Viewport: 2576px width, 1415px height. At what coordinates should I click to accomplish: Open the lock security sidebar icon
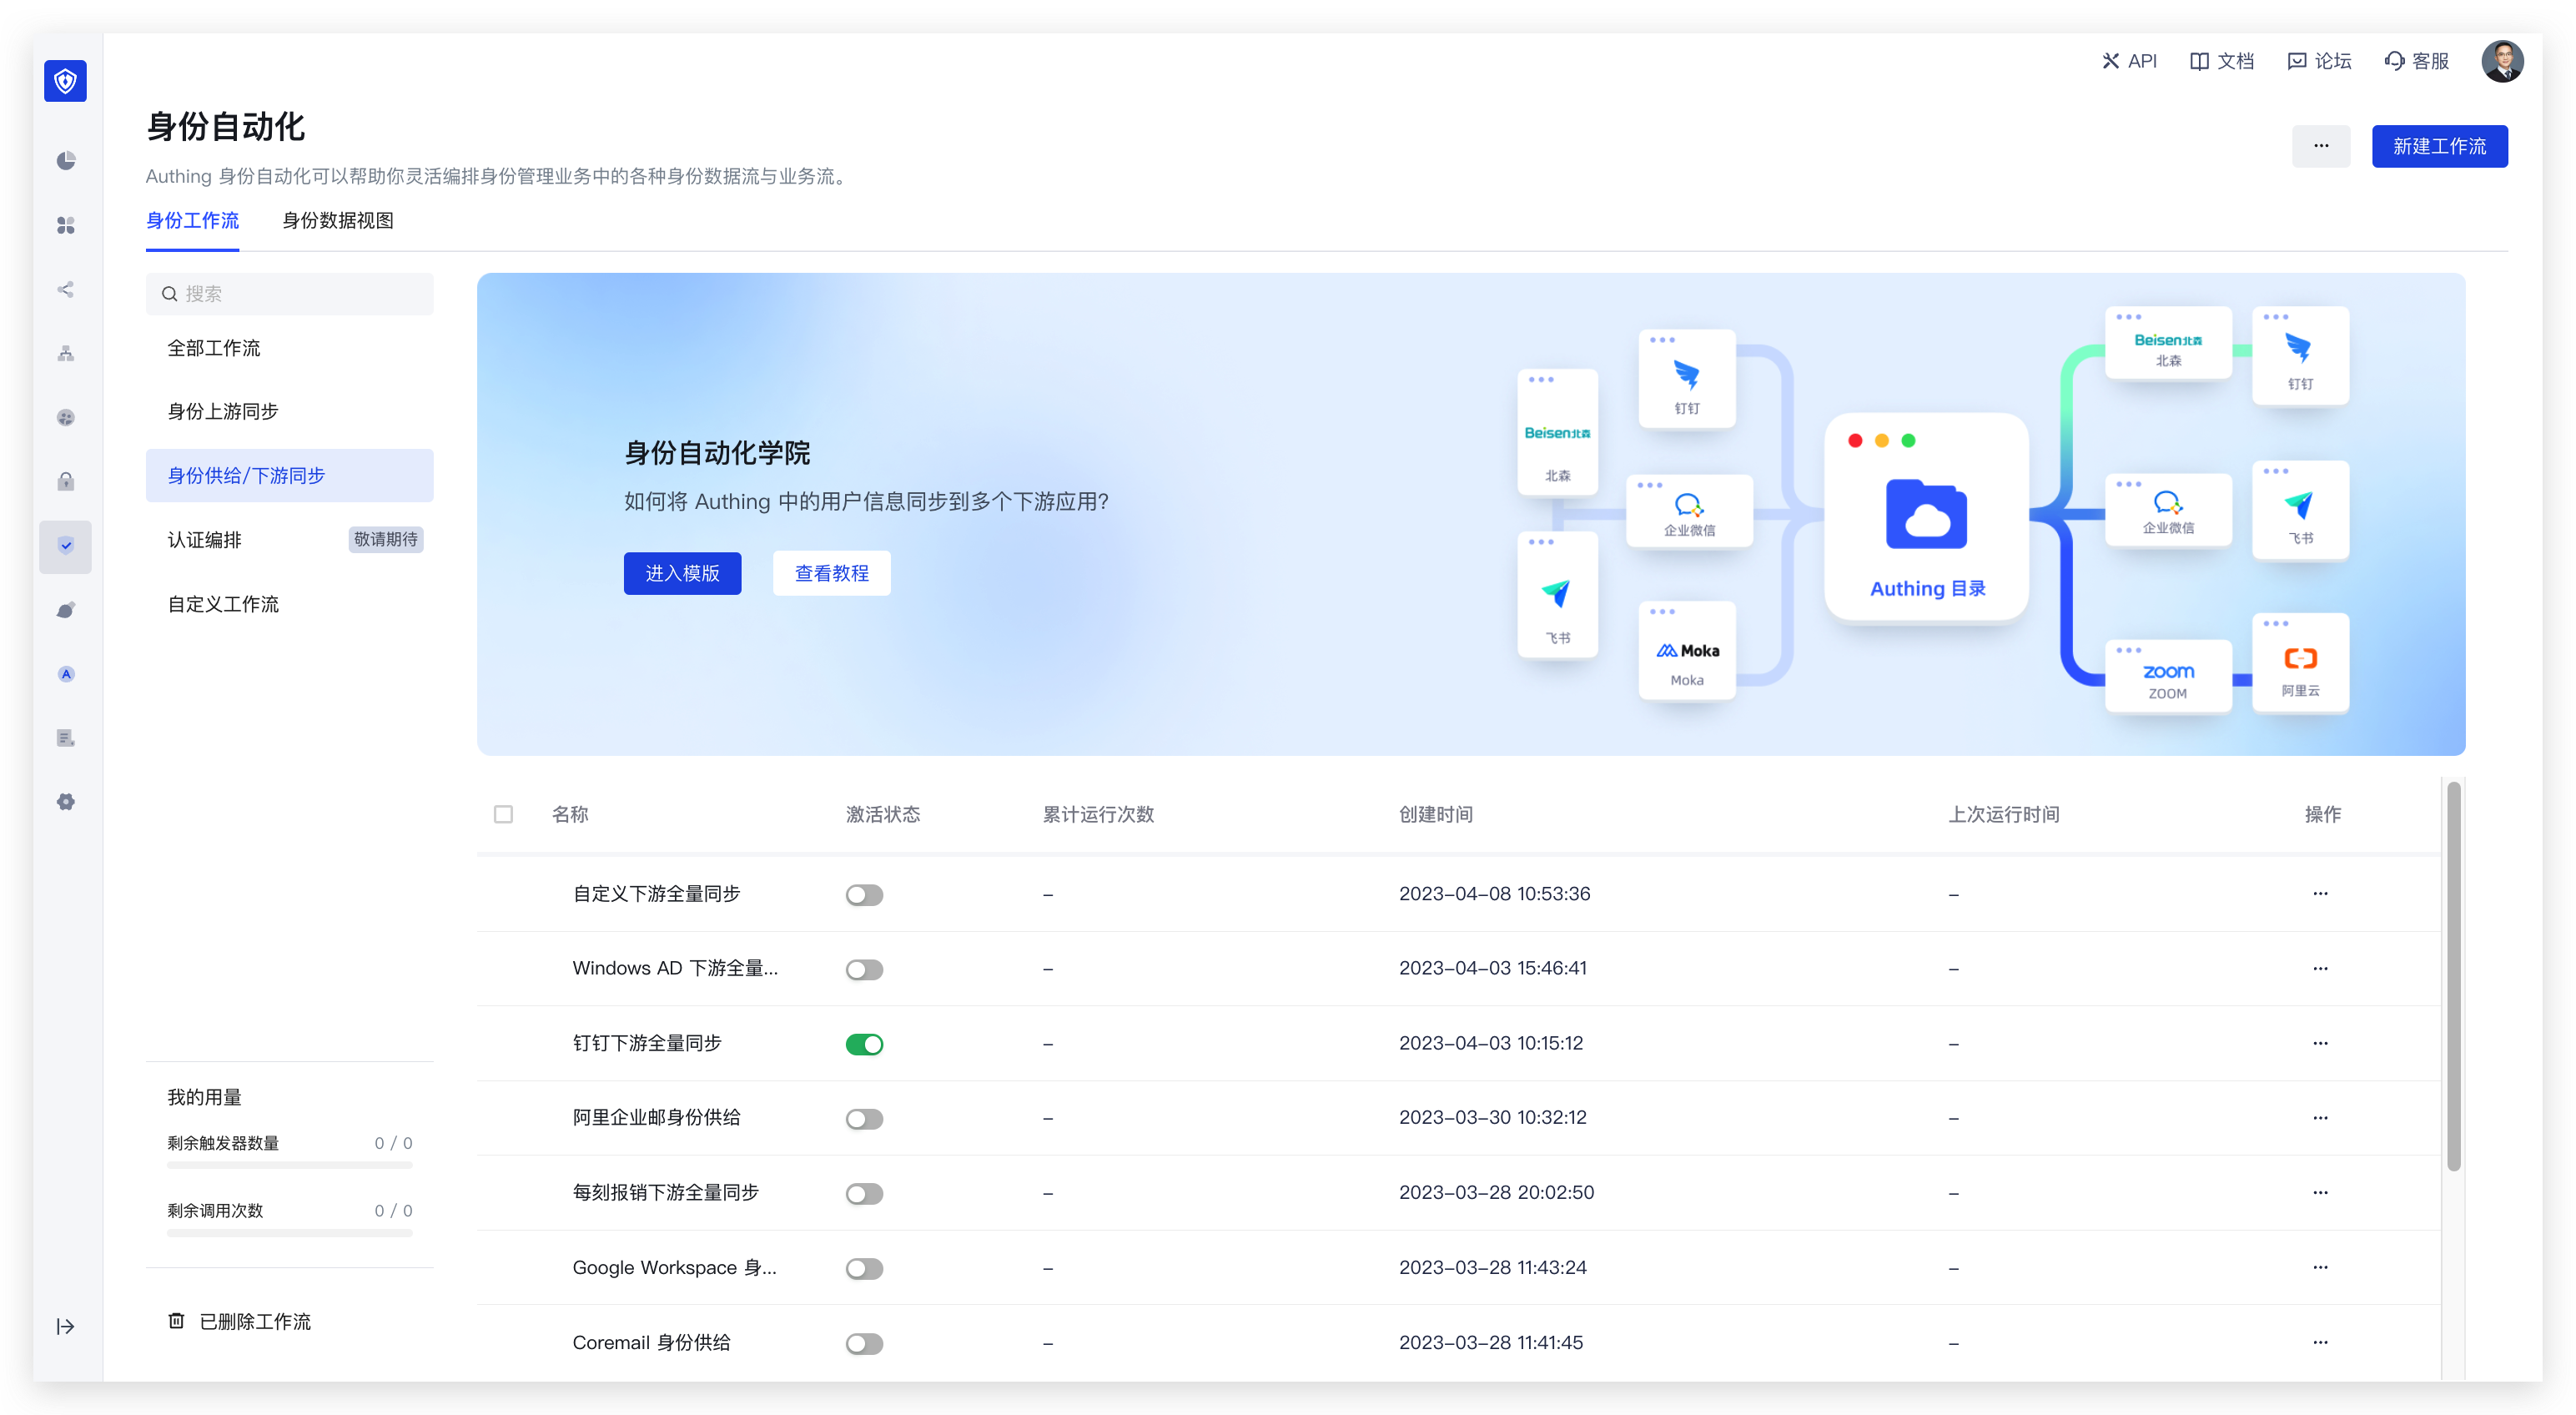coord(66,482)
